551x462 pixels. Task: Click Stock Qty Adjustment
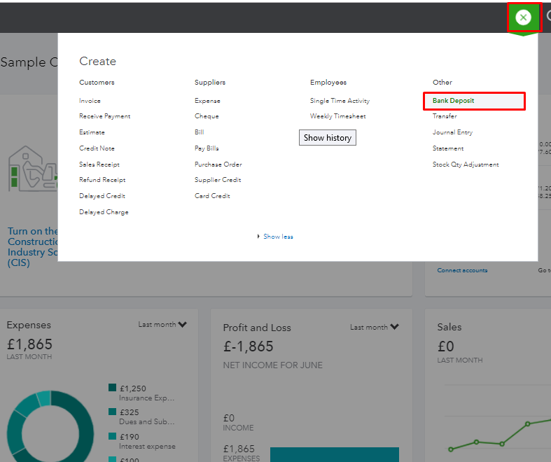point(466,164)
